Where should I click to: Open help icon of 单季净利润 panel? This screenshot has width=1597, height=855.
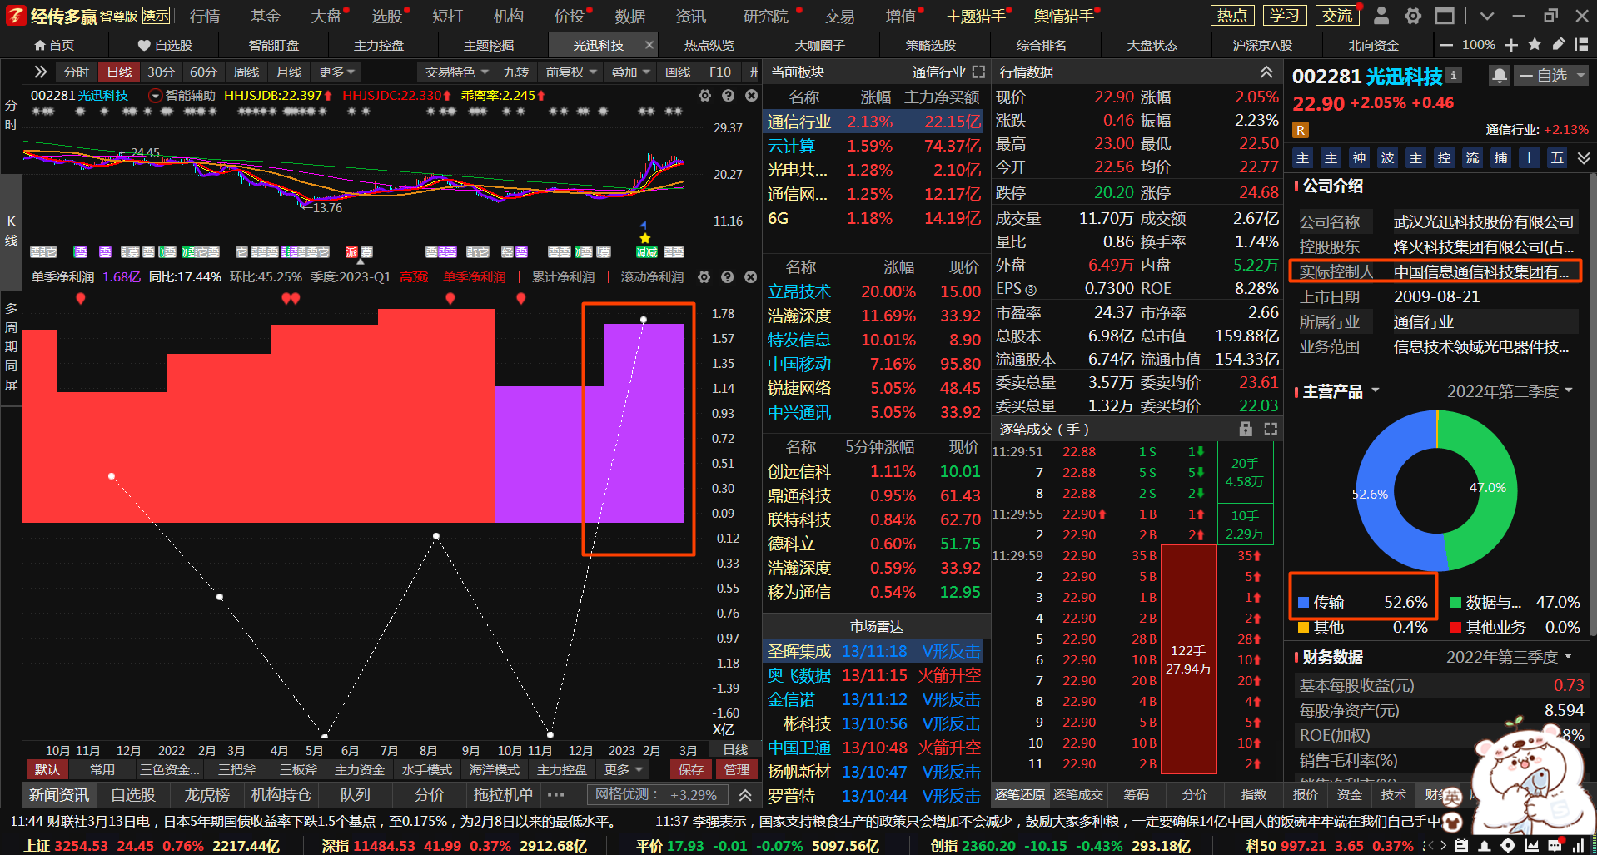point(727,276)
